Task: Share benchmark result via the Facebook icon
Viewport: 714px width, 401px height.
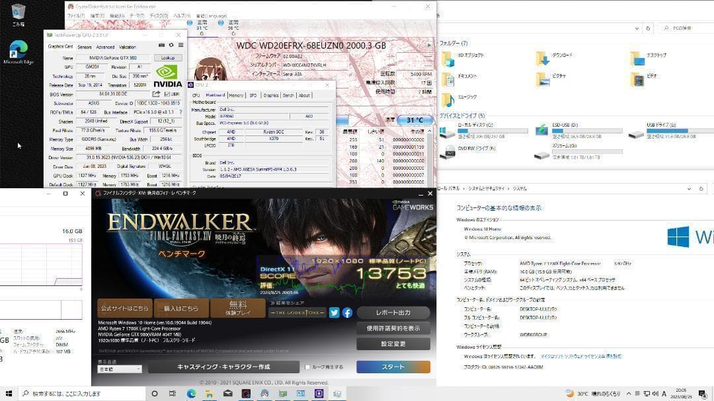Action: point(346,312)
